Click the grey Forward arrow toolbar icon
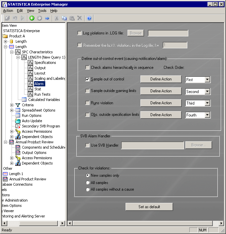226x234 pixels. [39, 18]
